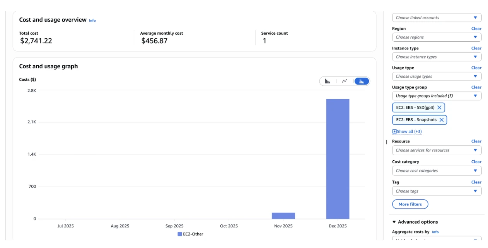488x248 pixels.
Task: Open Info next to Aggregate costs by
Action: point(435,232)
